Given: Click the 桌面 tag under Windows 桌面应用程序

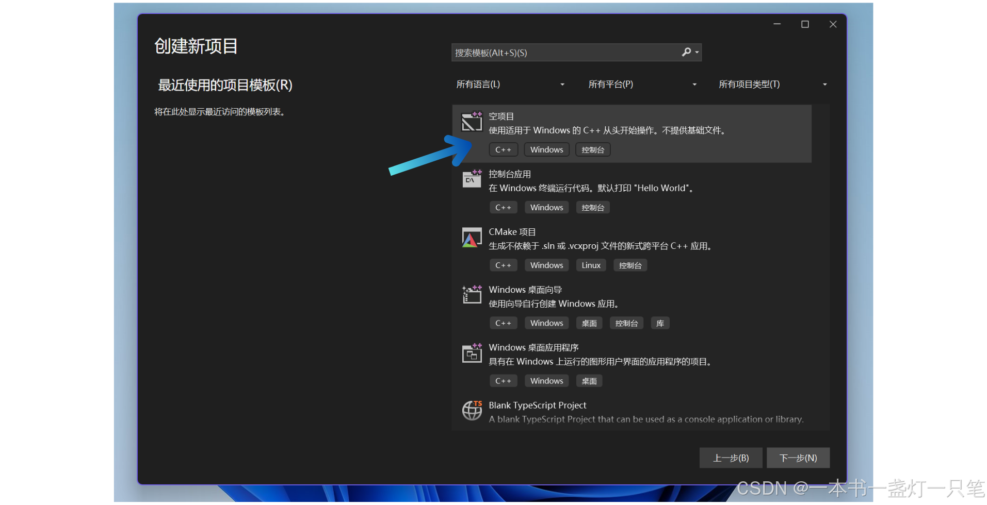Looking at the screenshot, I should (x=589, y=381).
